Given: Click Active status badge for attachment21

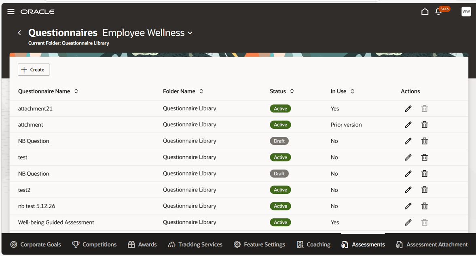Looking at the screenshot, I should pos(280,108).
